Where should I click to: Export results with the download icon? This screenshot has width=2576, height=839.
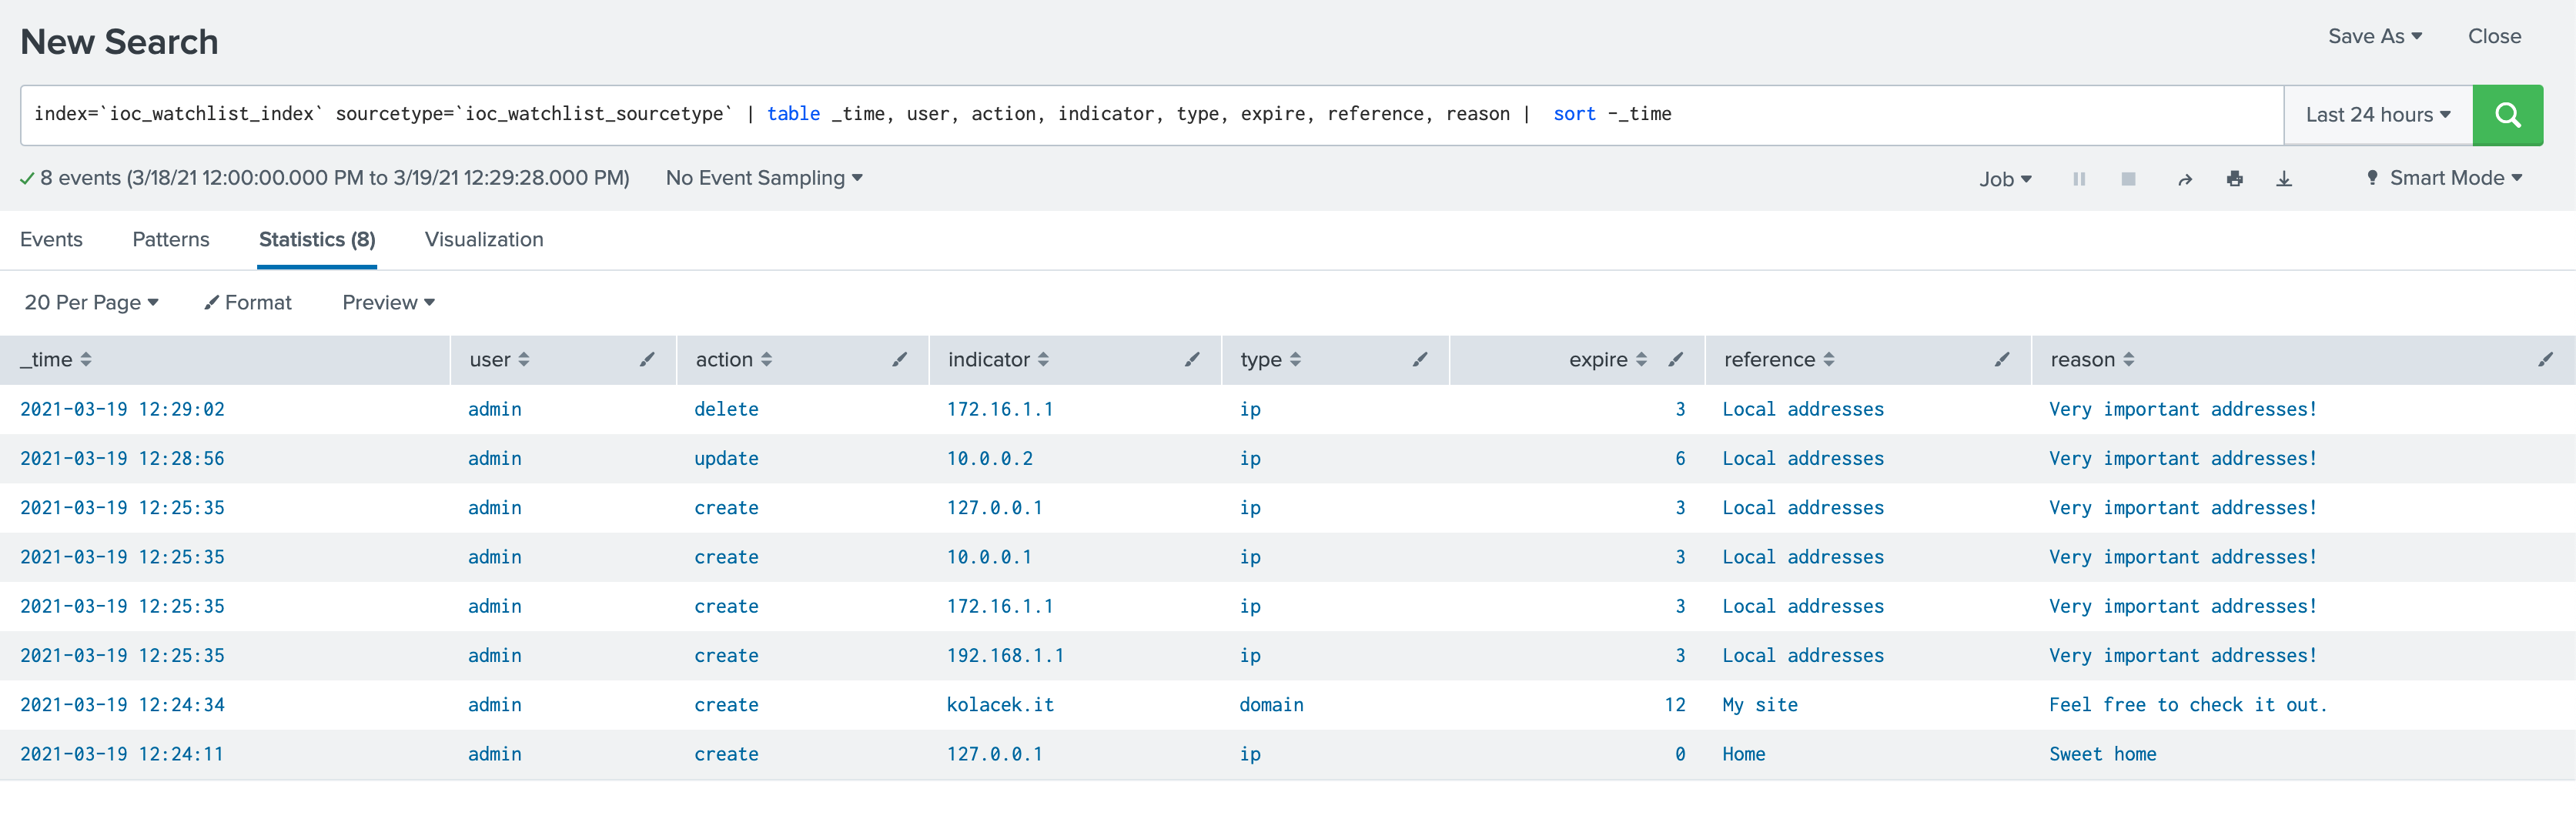(x=2284, y=179)
